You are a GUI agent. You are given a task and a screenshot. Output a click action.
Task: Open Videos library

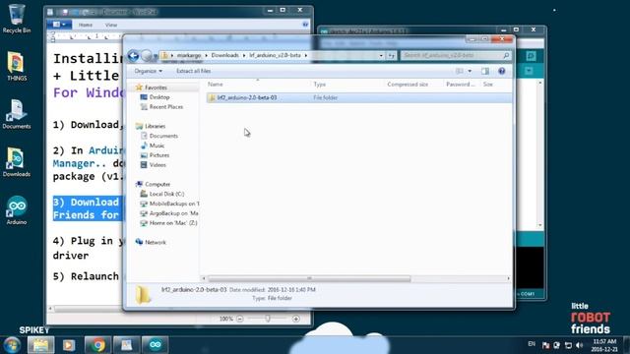157,165
